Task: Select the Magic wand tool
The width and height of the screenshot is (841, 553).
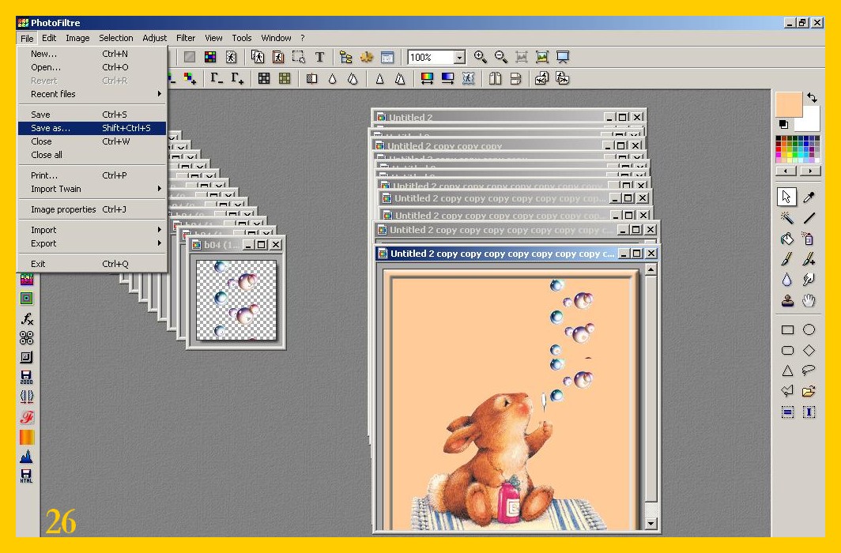Action: tap(787, 218)
